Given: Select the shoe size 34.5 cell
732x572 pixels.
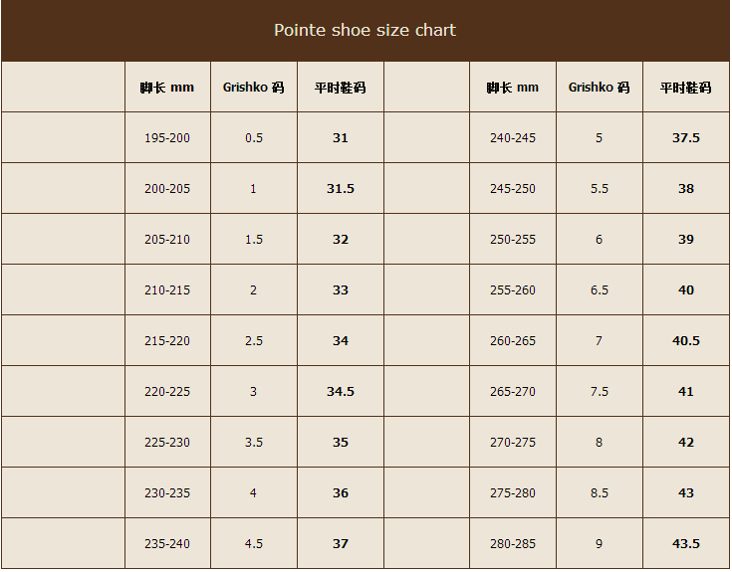Looking at the screenshot, I should coord(341,392).
